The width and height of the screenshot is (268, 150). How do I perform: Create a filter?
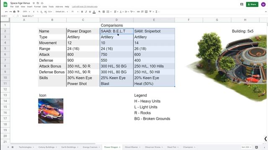point(150,12)
